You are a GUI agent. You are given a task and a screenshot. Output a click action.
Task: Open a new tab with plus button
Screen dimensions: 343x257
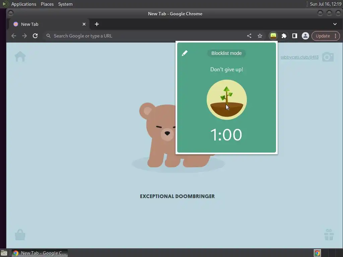click(97, 24)
